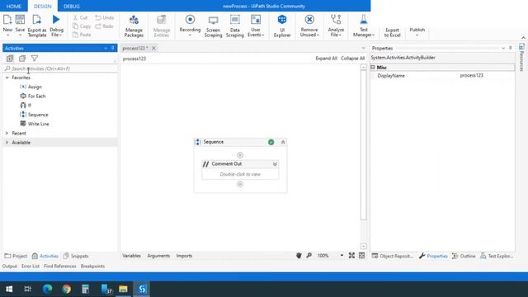Open the Variables panel
The image size is (528, 297).
[x=131, y=256]
